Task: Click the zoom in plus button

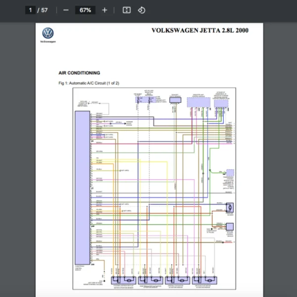Action: [104, 10]
